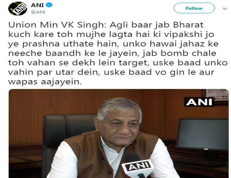
Task: Click the blue verified badge
Action: 49,5
